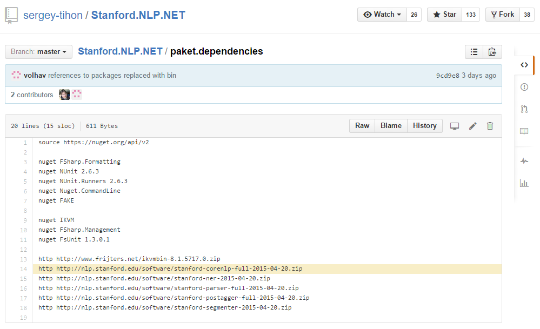This screenshot has width=540, height=329.
Task: Click the stanford-postagger-full zip line
Action: coord(174,298)
